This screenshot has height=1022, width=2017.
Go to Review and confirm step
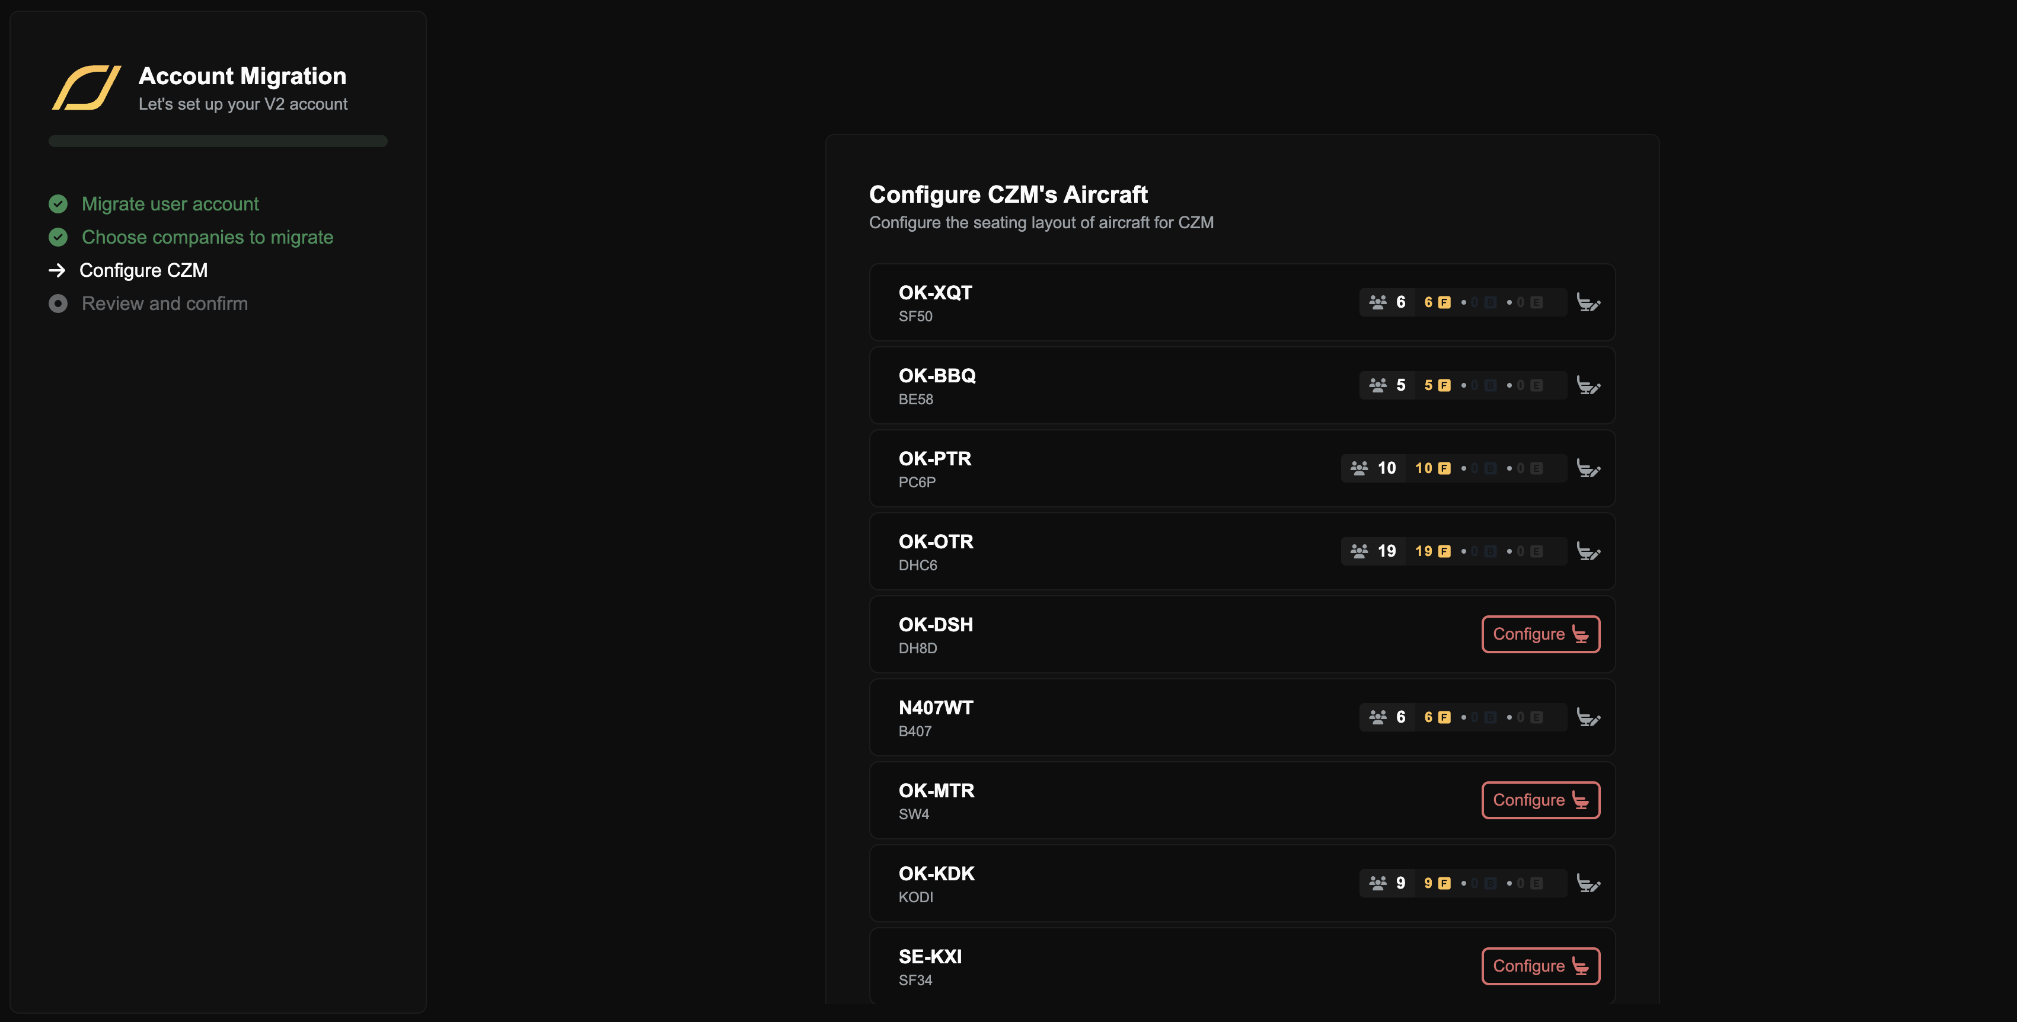164,304
